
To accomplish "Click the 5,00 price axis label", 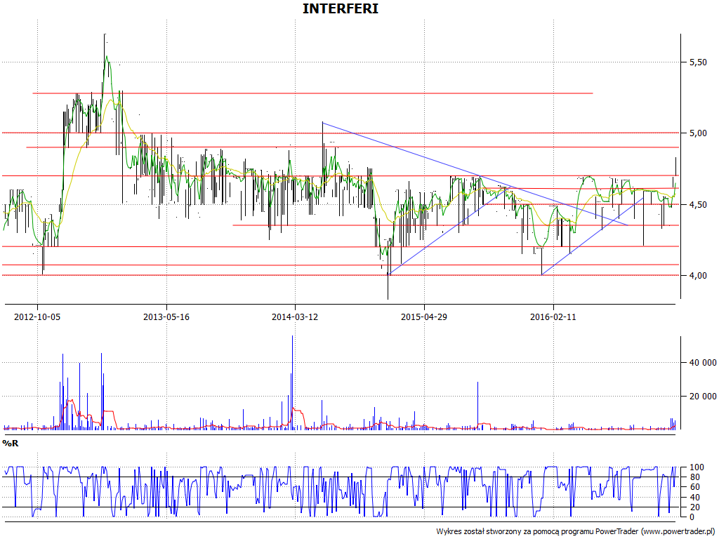I will pyautogui.click(x=698, y=133).
